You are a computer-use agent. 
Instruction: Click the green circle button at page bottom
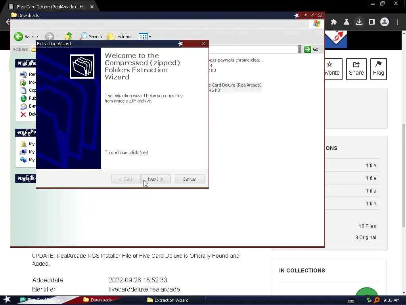pos(367,291)
